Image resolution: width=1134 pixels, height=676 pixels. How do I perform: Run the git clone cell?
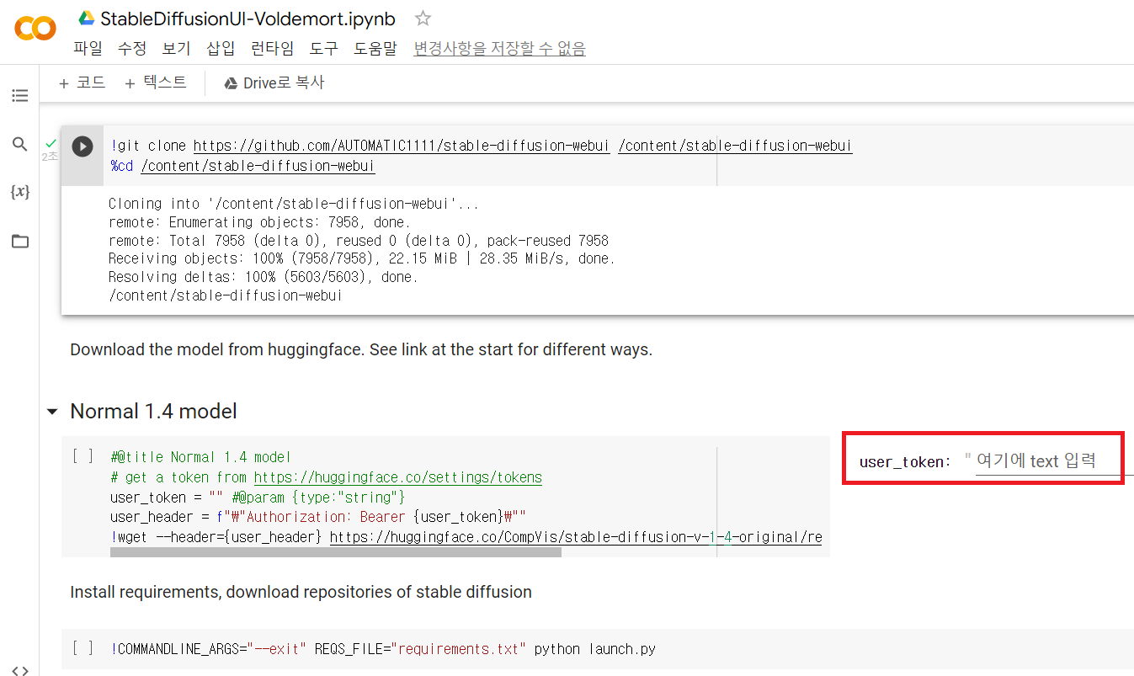[x=83, y=146]
